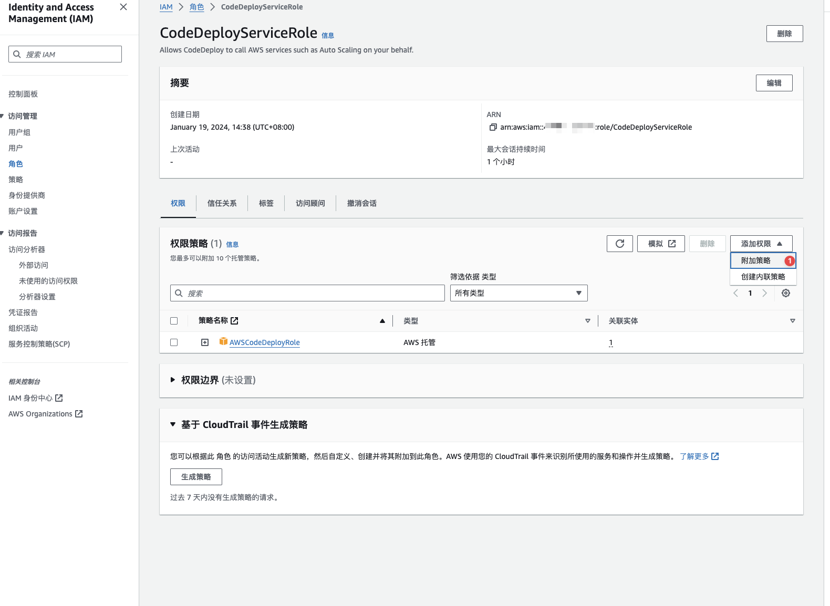
Task: Open Unused access in the sidebar
Action: click(x=48, y=281)
